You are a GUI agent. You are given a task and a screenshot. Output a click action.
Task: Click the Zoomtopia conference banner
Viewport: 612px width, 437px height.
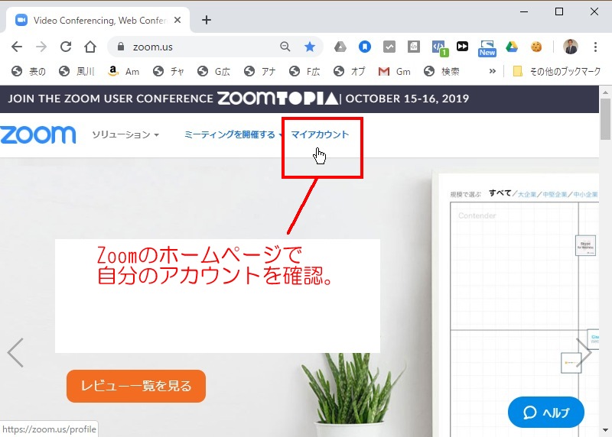(299, 99)
